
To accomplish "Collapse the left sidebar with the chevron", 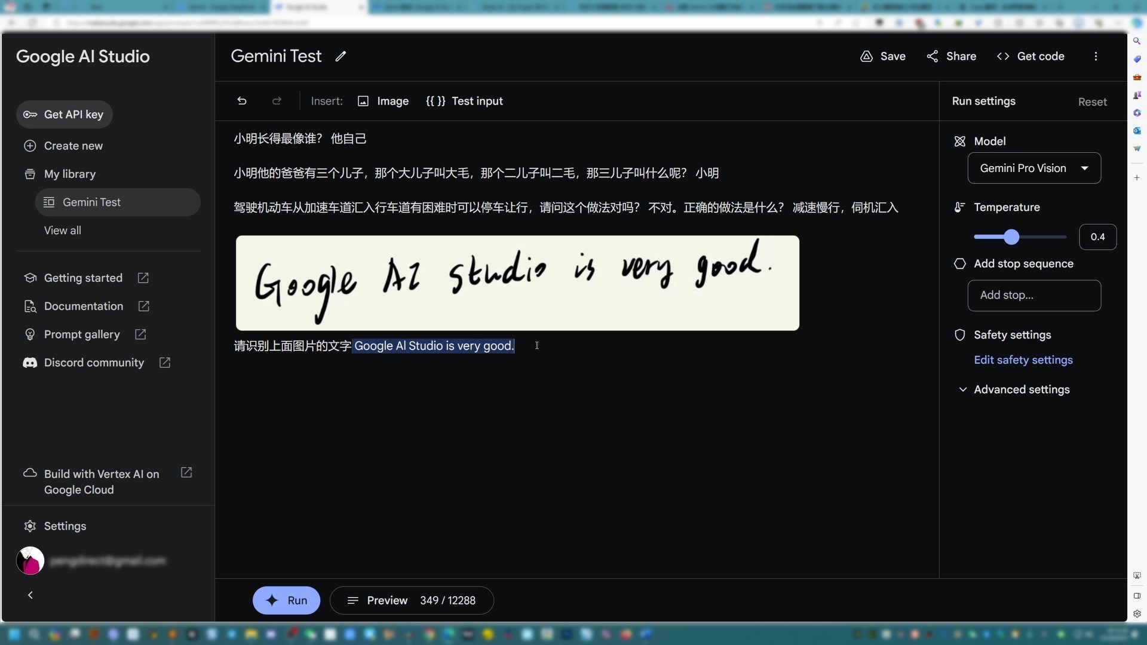I will (30, 595).
